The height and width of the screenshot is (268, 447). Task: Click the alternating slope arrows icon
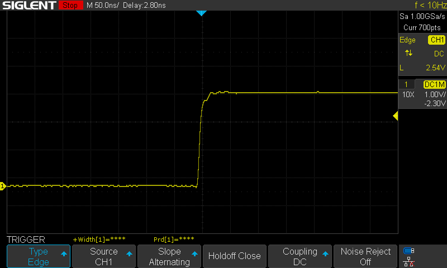point(408,53)
